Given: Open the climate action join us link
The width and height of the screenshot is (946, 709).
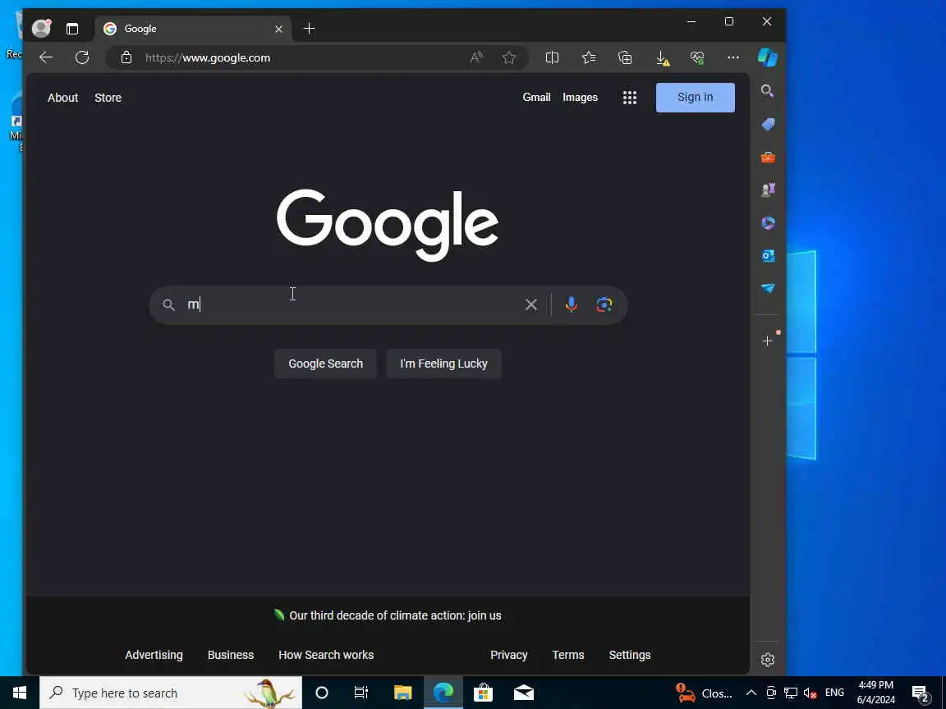Looking at the screenshot, I should coord(395,615).
